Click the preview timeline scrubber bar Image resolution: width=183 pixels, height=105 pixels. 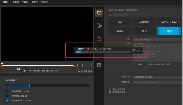point(38,65)
